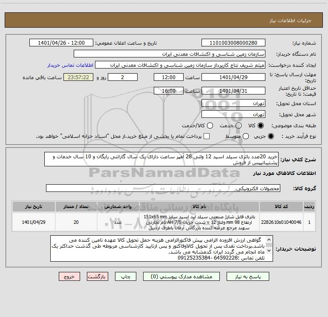Click the ردیف column header

click(x=309, y=206)
